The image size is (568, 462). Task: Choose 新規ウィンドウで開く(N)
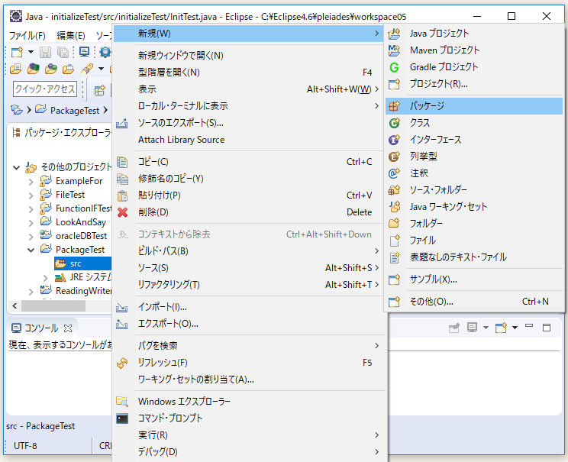pyautogui.click(x=249, y=56)
